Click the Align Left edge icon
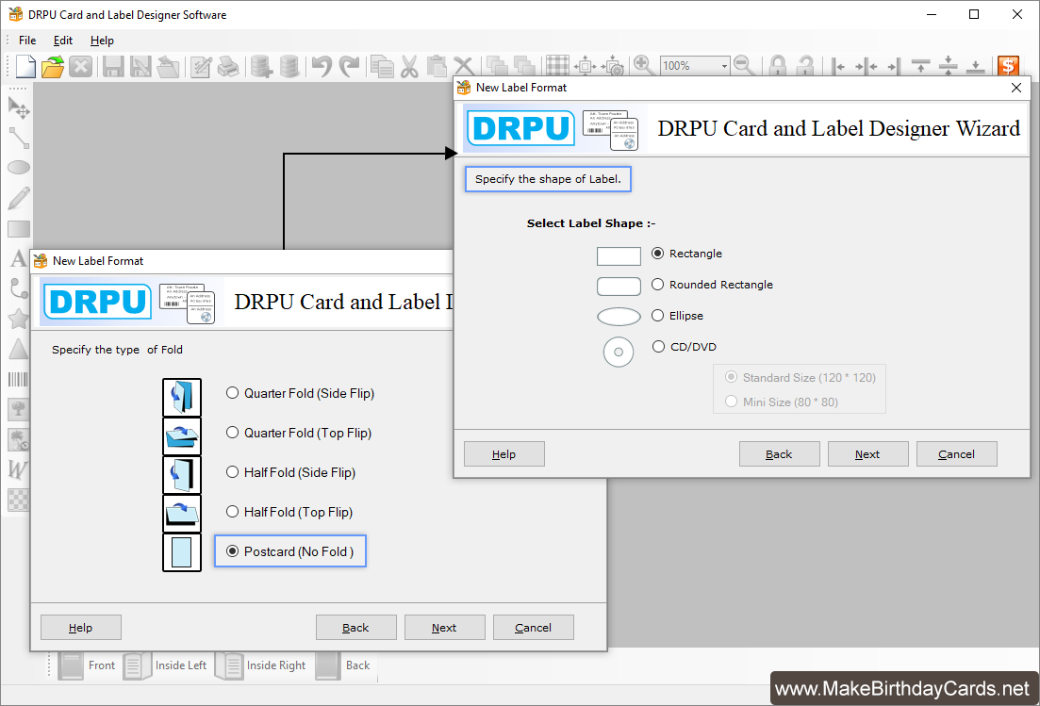 click(x=838, y=66)
